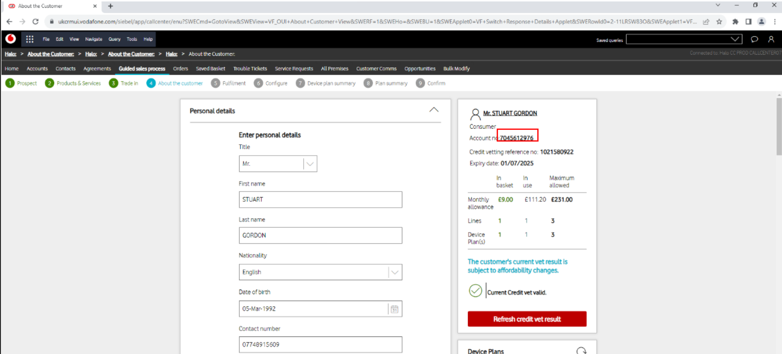Switch to the Service Requests tab
The height and width of the screenshot is (354, 782).
pyautogui.click(x=294, y=69)
